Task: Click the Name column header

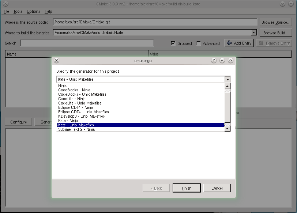Action: tap(77, 54)
